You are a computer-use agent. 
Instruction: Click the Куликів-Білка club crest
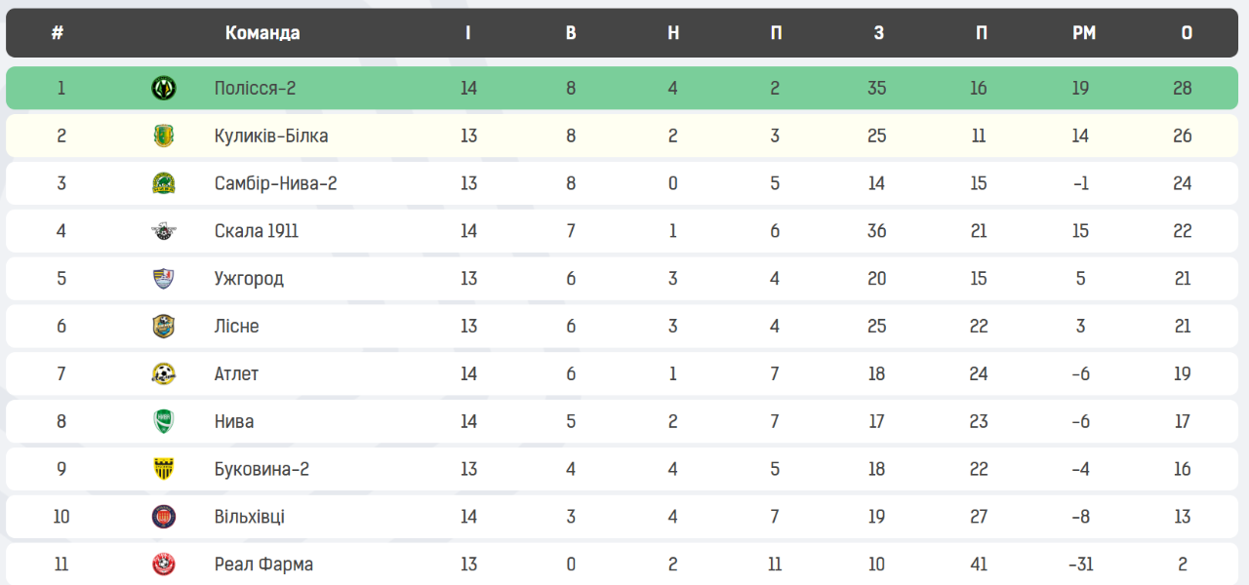coord(164,136)
